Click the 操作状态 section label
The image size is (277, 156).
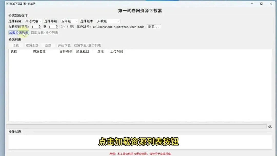pos(15,132)
